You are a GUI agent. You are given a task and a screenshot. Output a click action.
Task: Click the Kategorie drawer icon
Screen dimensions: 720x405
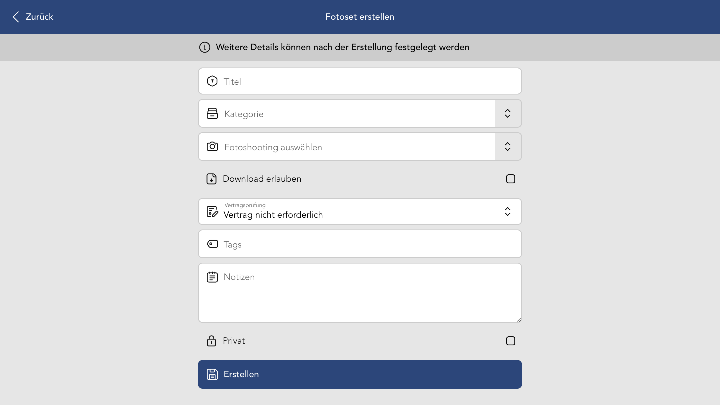coord(212,114)
